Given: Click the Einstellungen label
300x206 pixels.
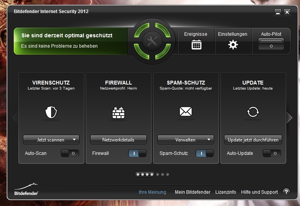Looking at the screenshot, I should (x=233, y=34).
